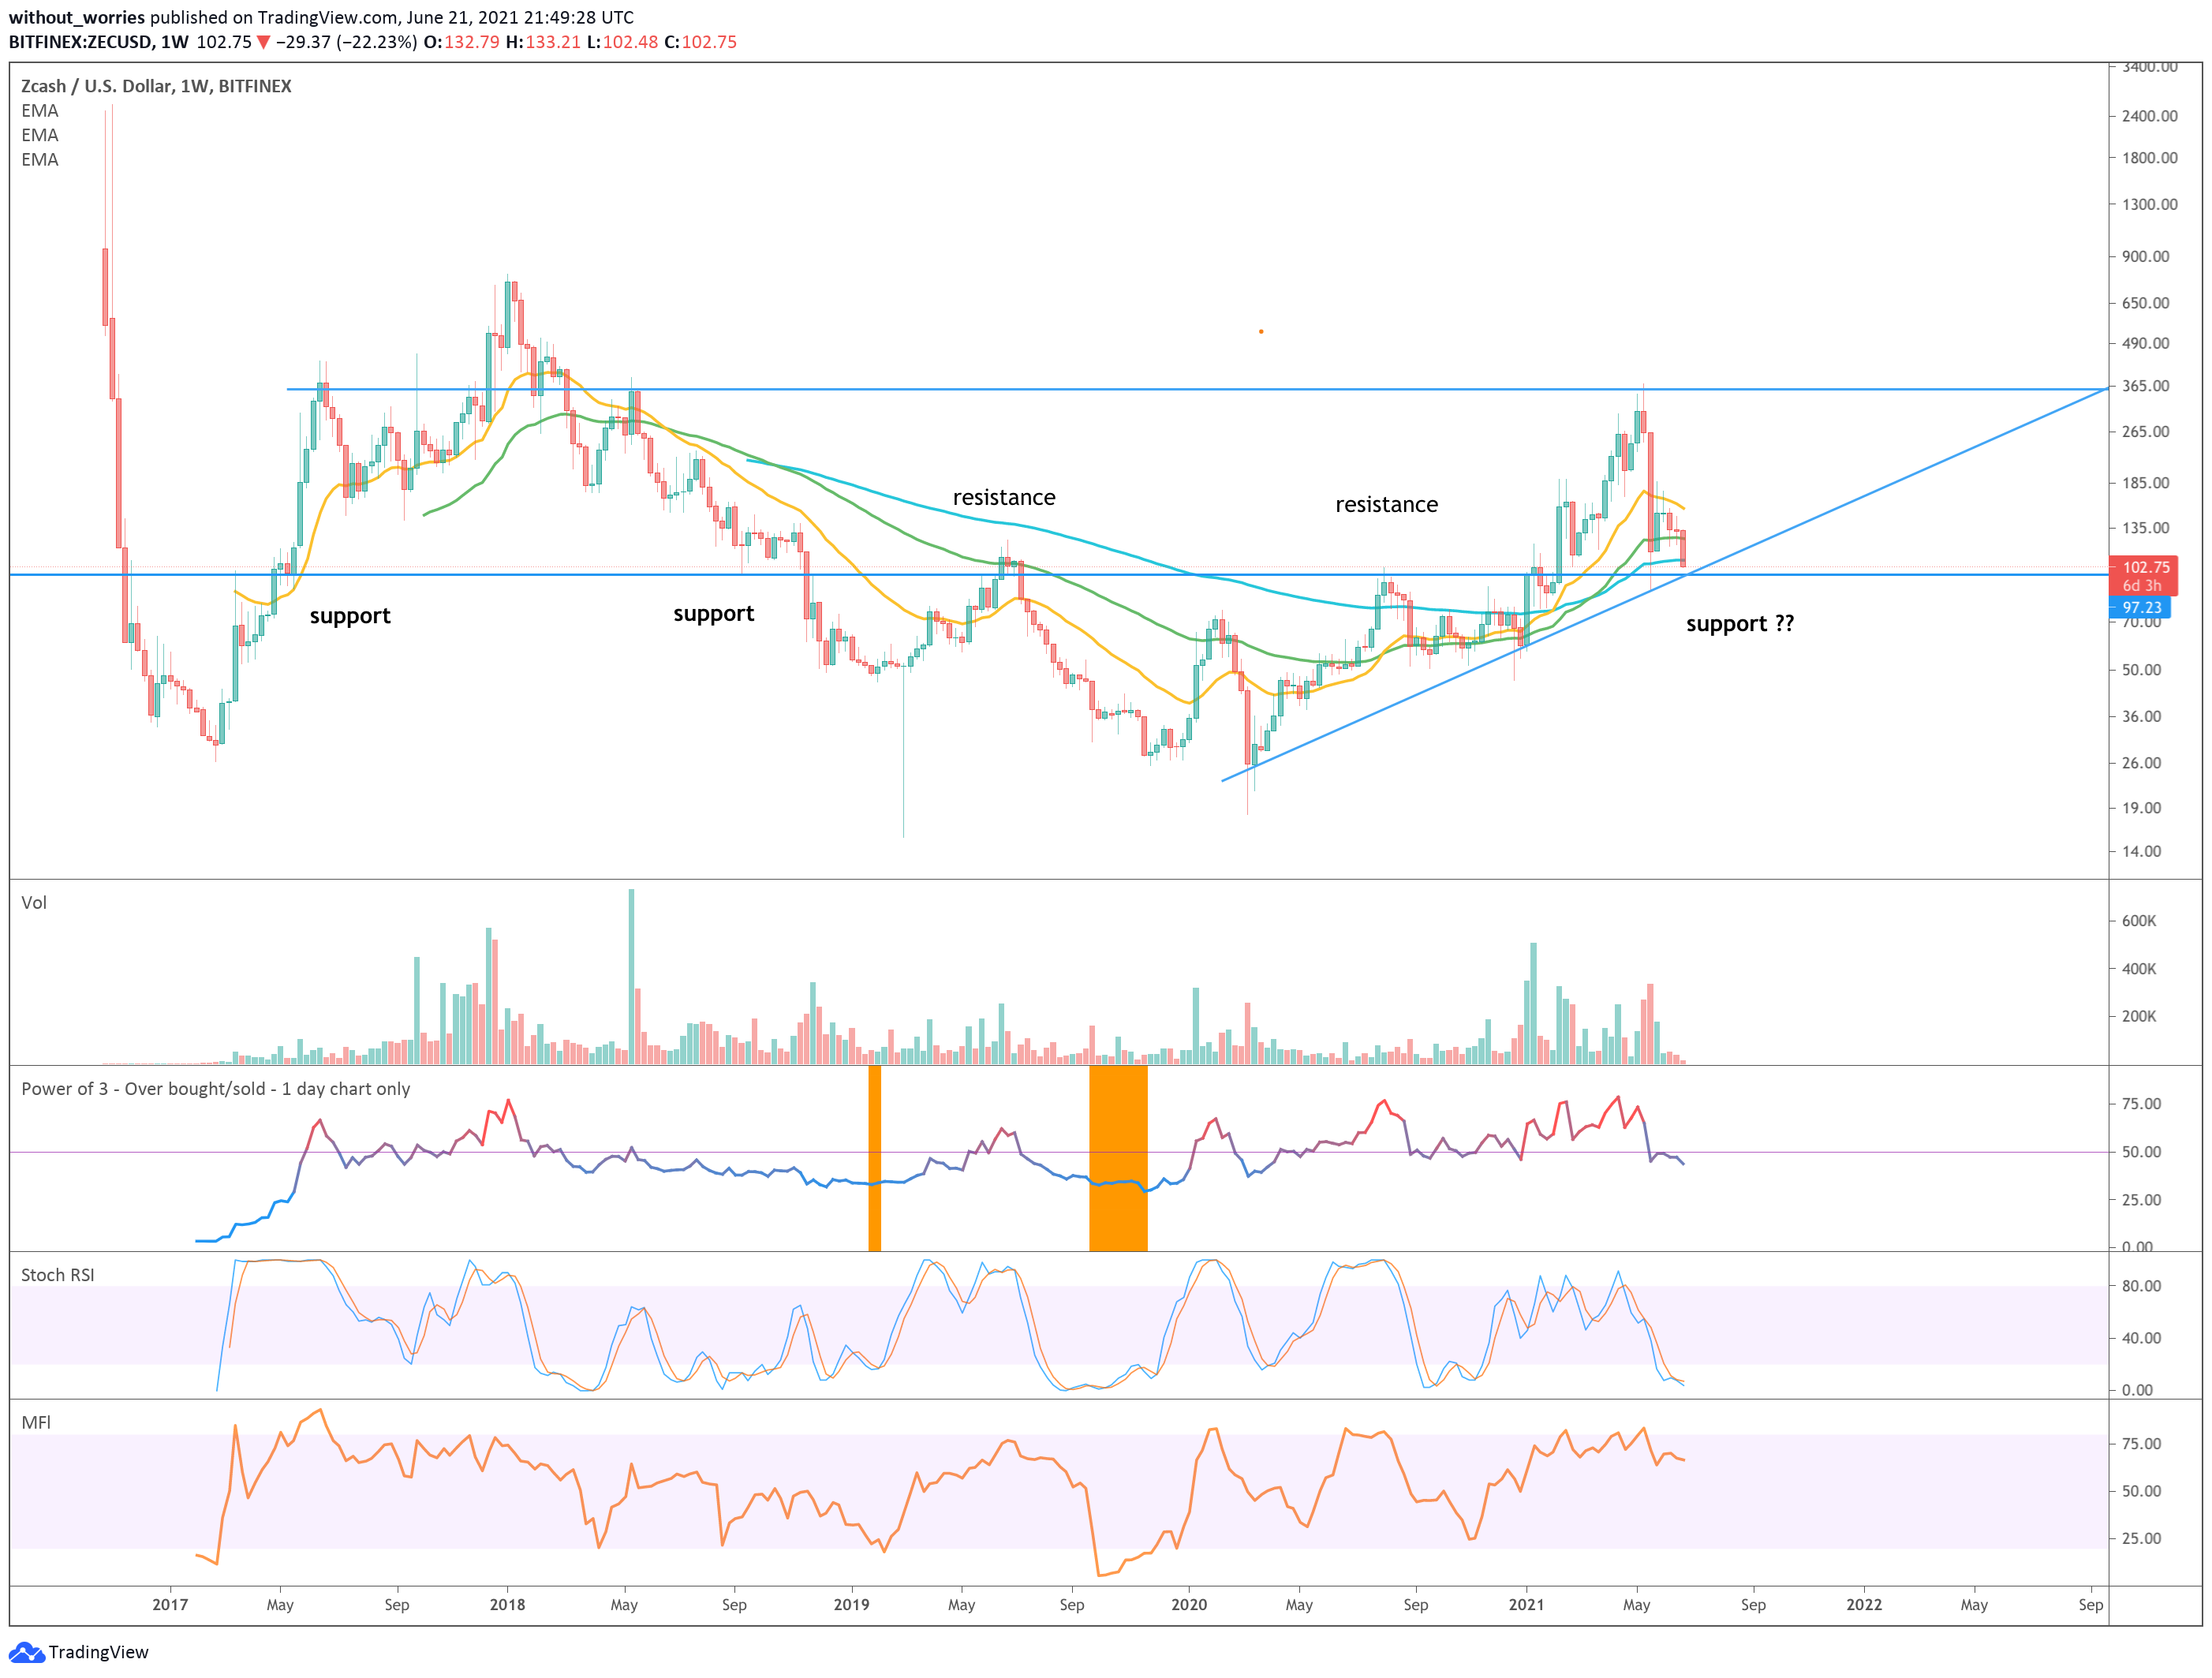Click the 365.00 price axis label
This screenshot has width=2212, height=1678.
2146,386
